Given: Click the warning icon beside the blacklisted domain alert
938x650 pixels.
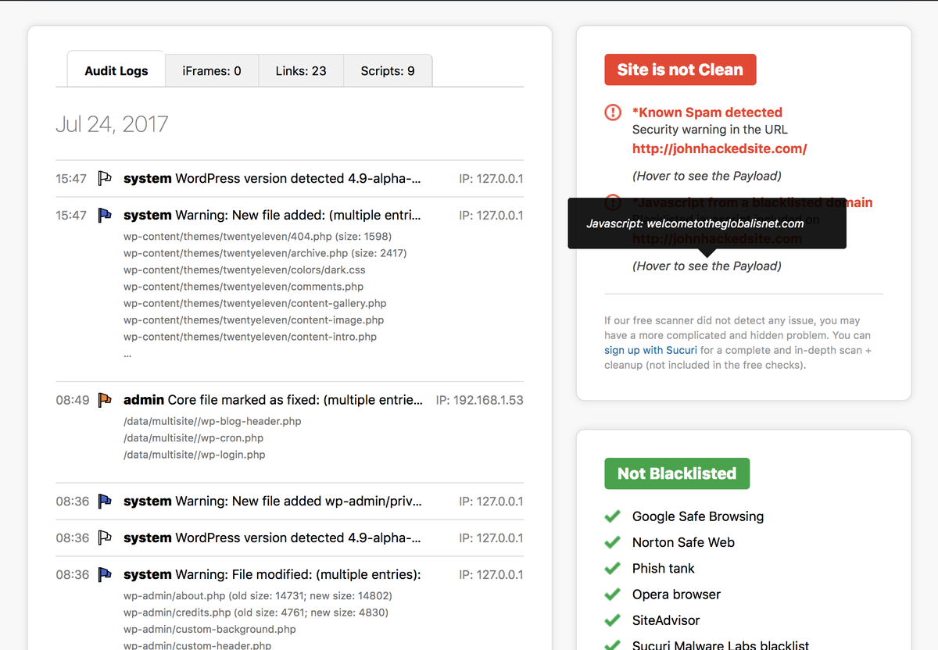Looking at the screenshot, I should pyautogui.click(x=613, y=202).
